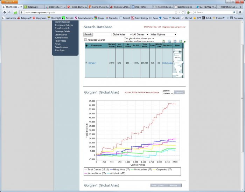Open the SharkScope HUD sidebar link

(x=62, y=28)
